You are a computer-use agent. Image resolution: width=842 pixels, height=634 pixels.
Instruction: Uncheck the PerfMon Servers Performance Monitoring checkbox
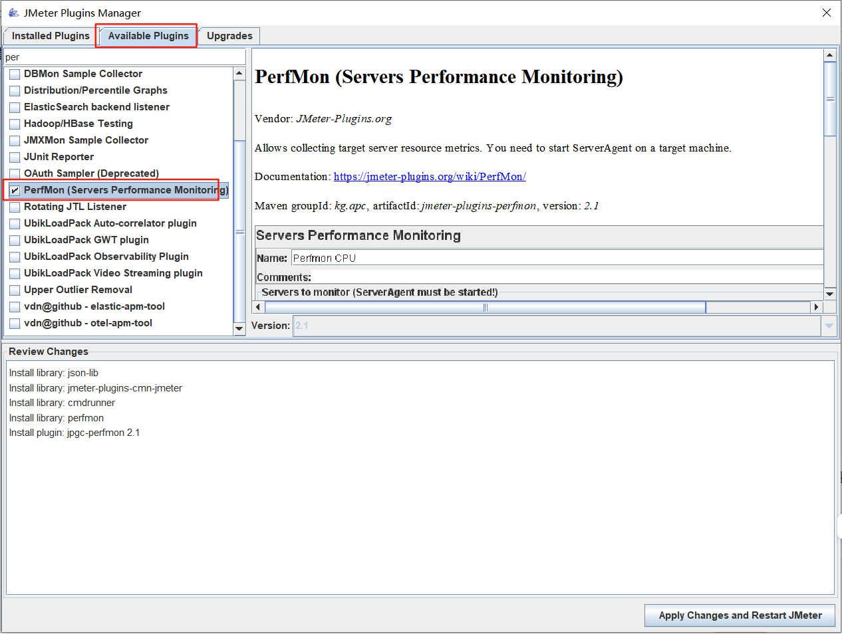(x=15, y=191)
